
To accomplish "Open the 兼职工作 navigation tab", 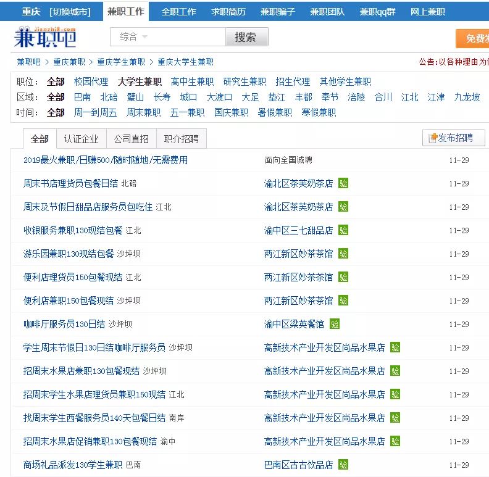I will pyautogui.click(x=126, y=12).
